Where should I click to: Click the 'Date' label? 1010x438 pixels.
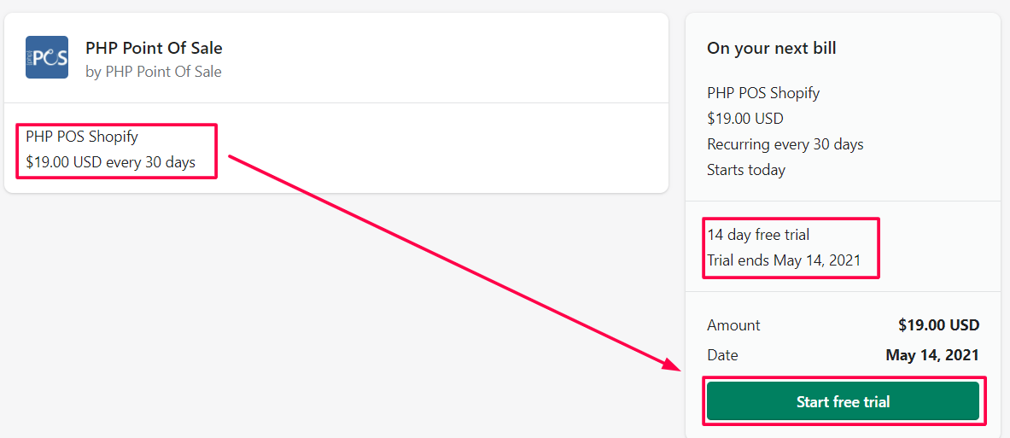722,355
